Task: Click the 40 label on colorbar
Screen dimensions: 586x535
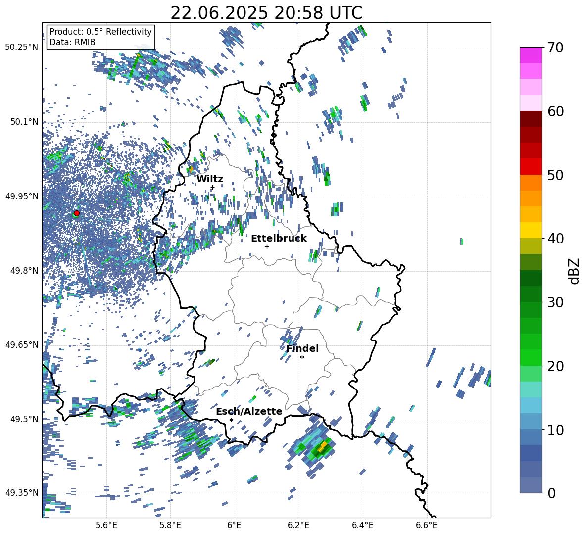Action: (555, 239)
